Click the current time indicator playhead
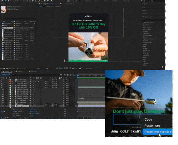178x145 pixels. [78, 76]
